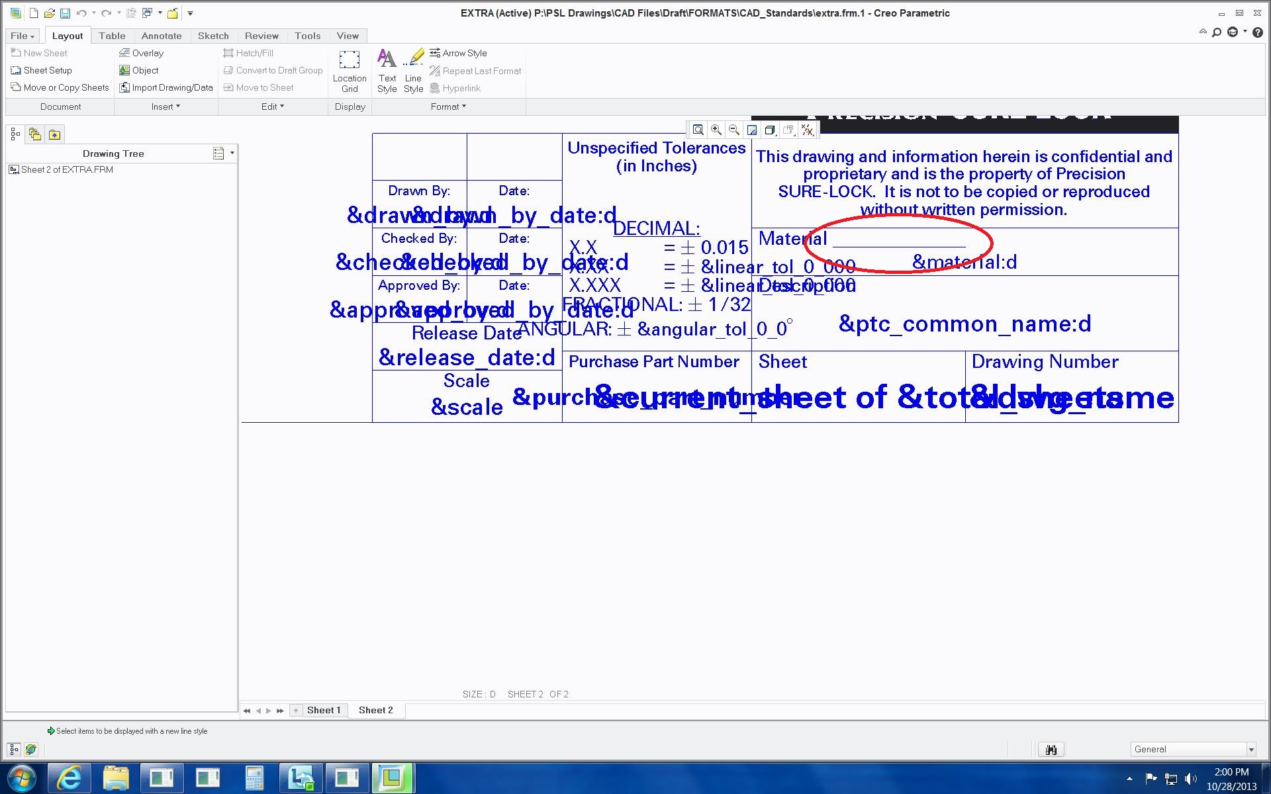Screen dimensions: 1271x794
Task: Expand the Format group dropdown
Action: pyautogui.click(x=449, y=107)
